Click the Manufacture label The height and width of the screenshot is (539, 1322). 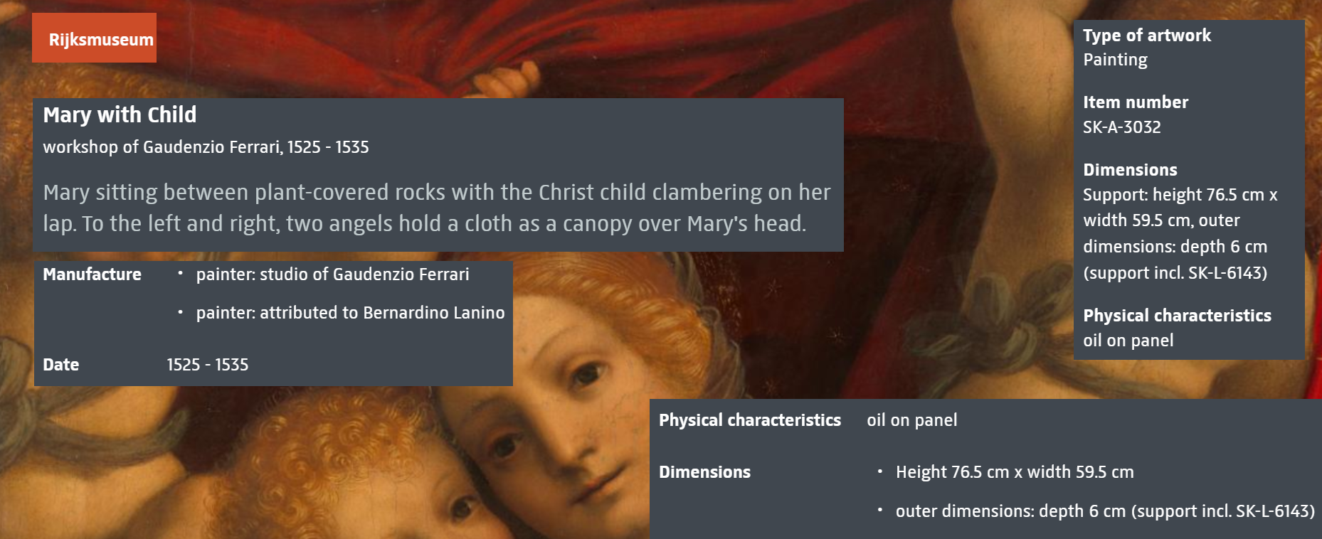[x=92, y=274]
